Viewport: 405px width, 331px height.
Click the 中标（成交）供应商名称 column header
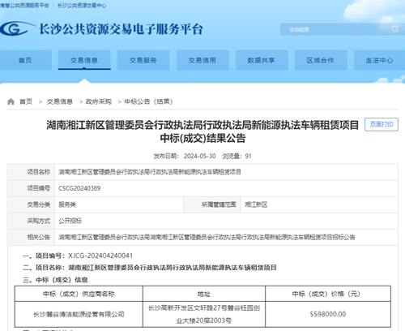[x=79, y=294]
